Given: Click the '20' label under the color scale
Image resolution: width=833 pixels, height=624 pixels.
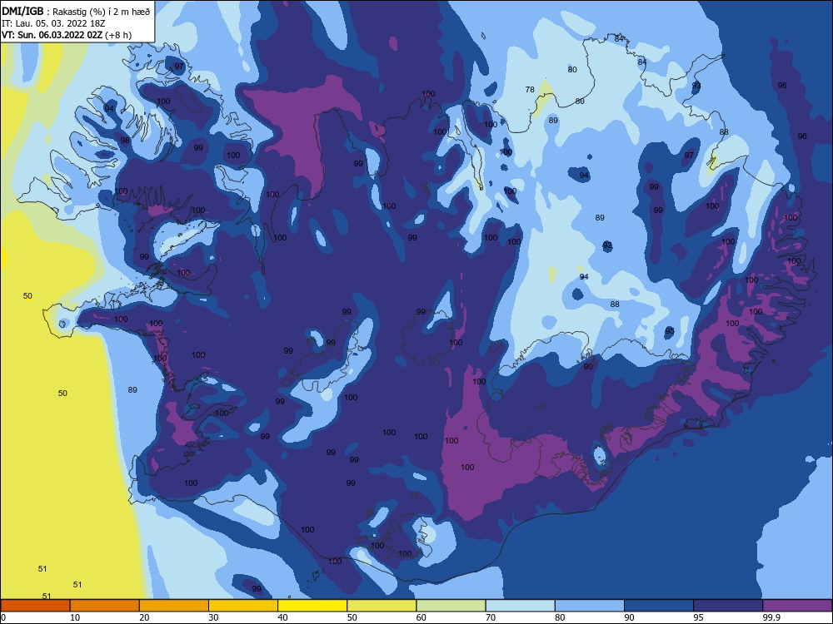Looking at the screenshot, I should click(144, 617).
